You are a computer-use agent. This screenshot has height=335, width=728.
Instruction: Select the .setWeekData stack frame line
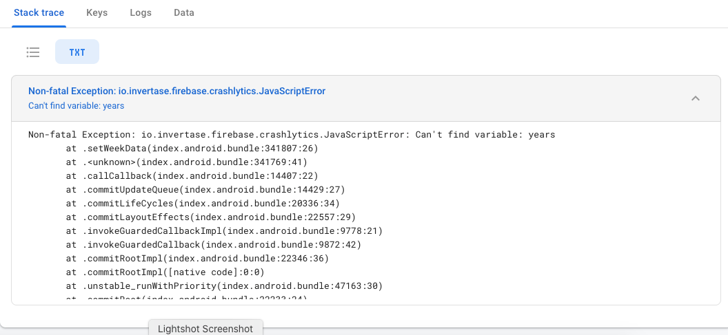(x=192, y=149)
